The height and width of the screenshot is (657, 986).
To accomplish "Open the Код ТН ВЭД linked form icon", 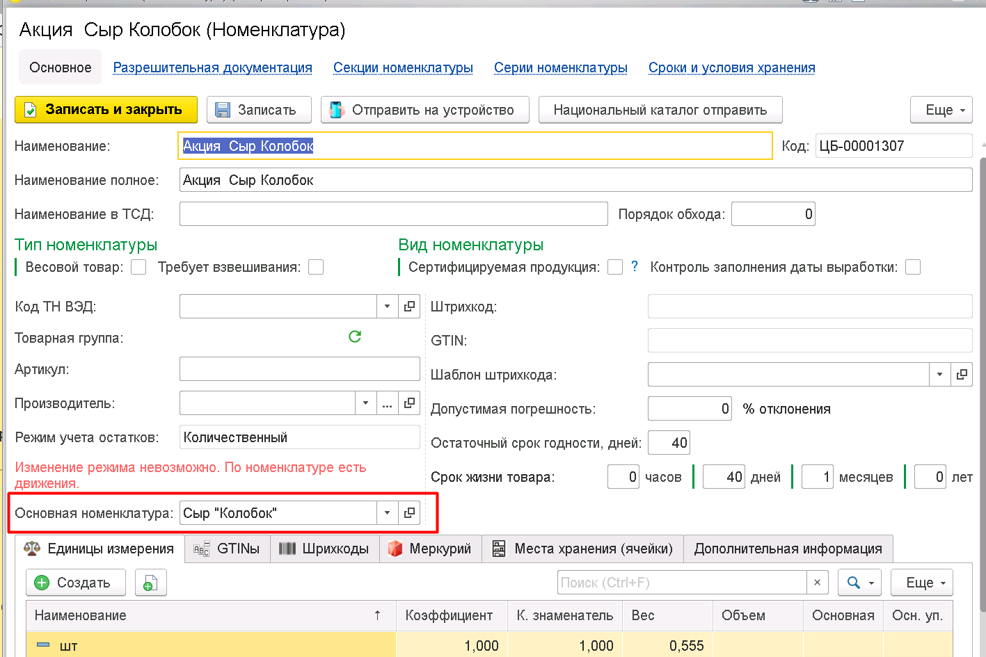I will [409, 307].
